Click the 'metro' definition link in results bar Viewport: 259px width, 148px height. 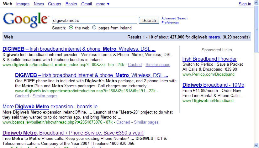tap(214, 37)
